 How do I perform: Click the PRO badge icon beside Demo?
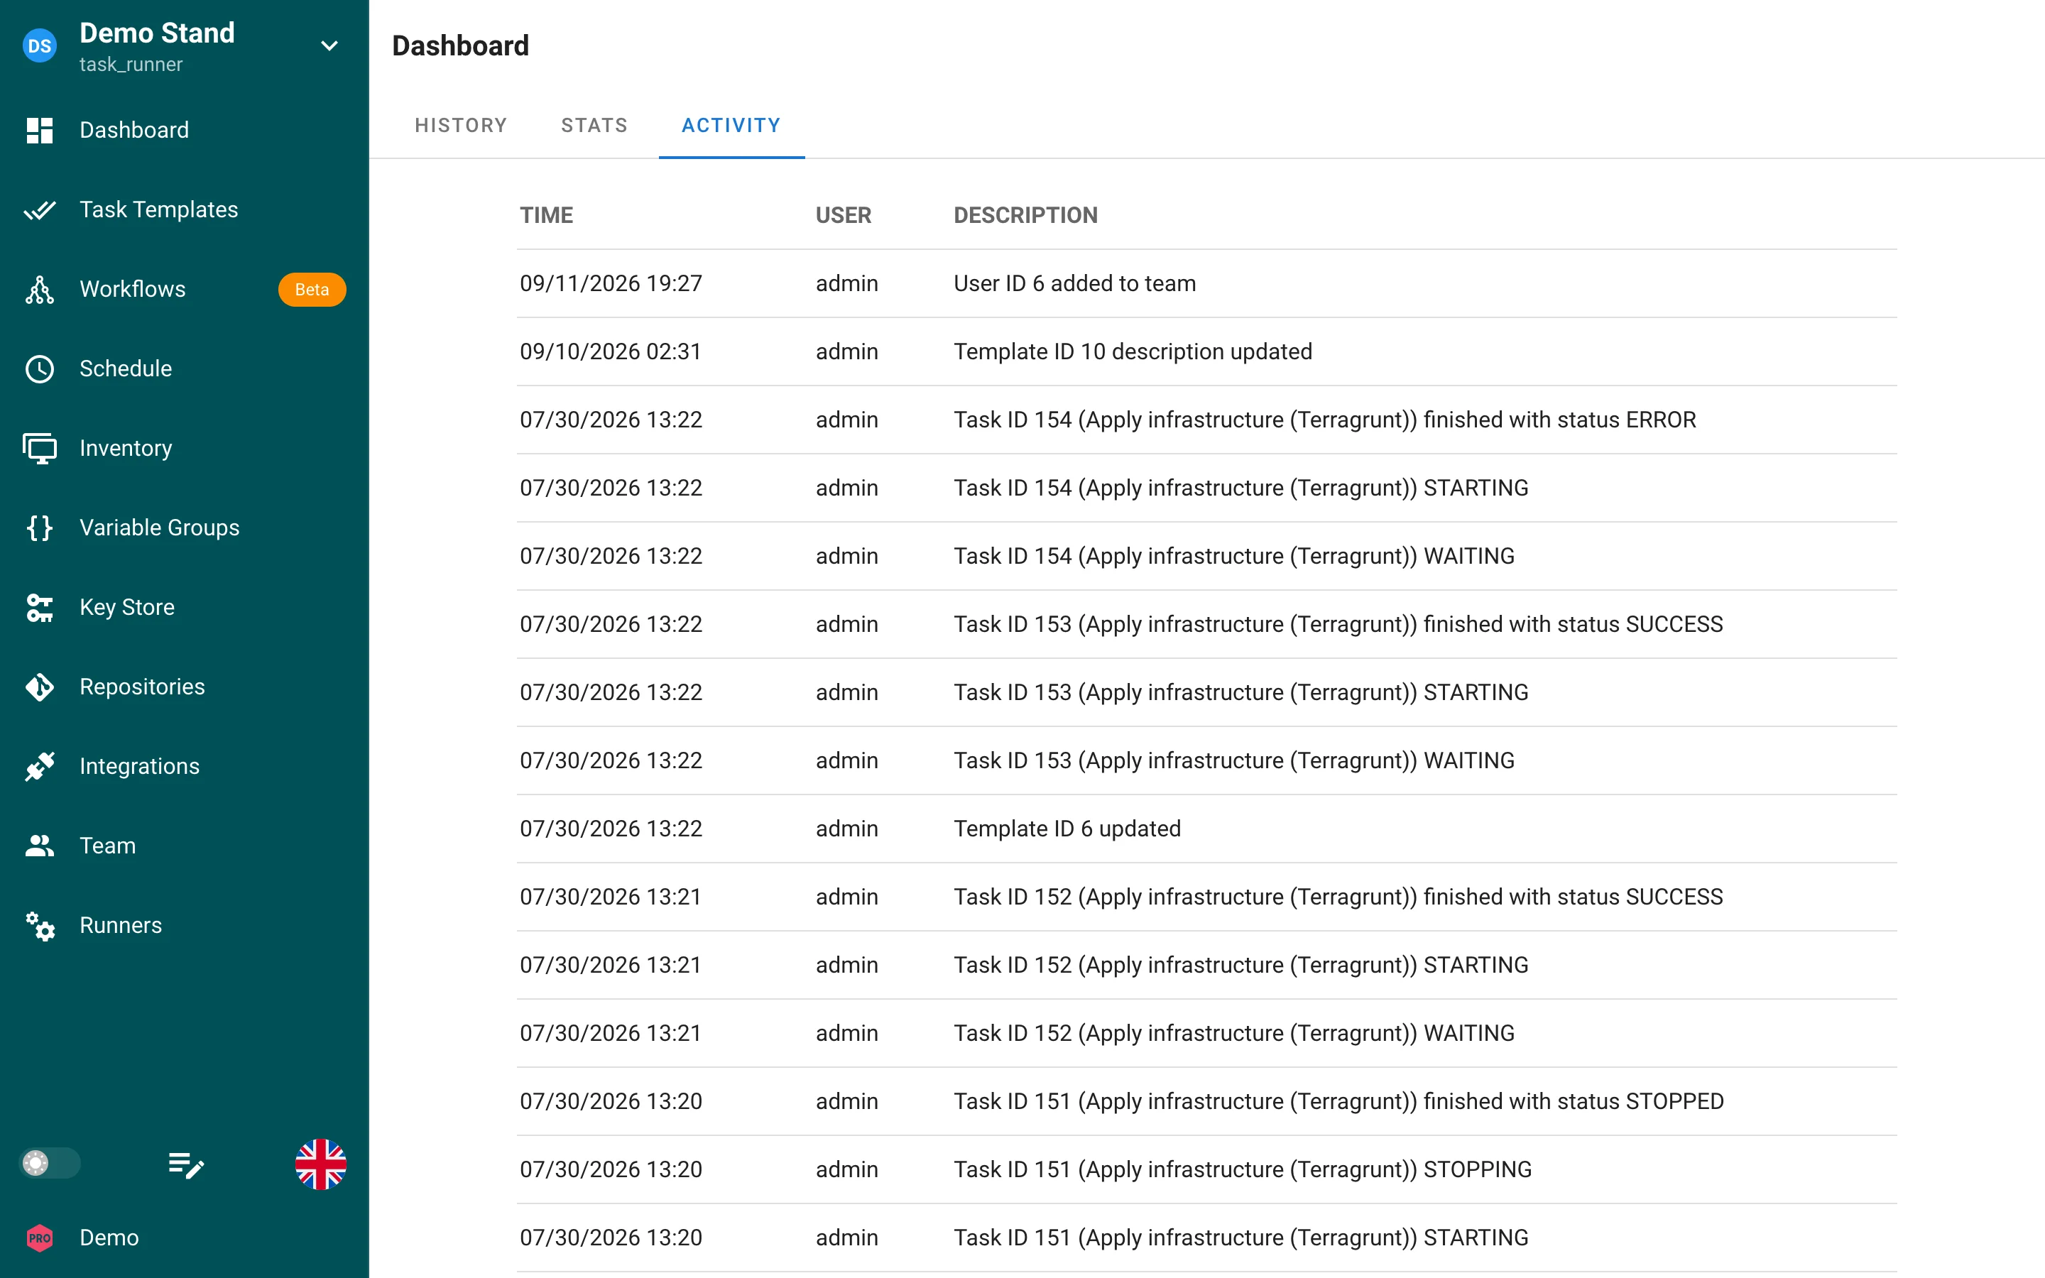(40, 1238)
